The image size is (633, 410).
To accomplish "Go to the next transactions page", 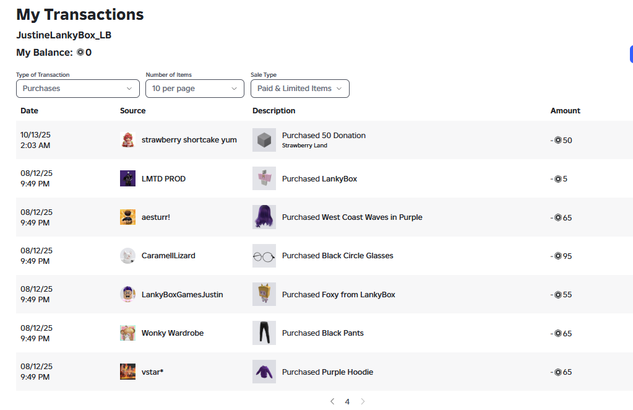I will coord(363,401).
